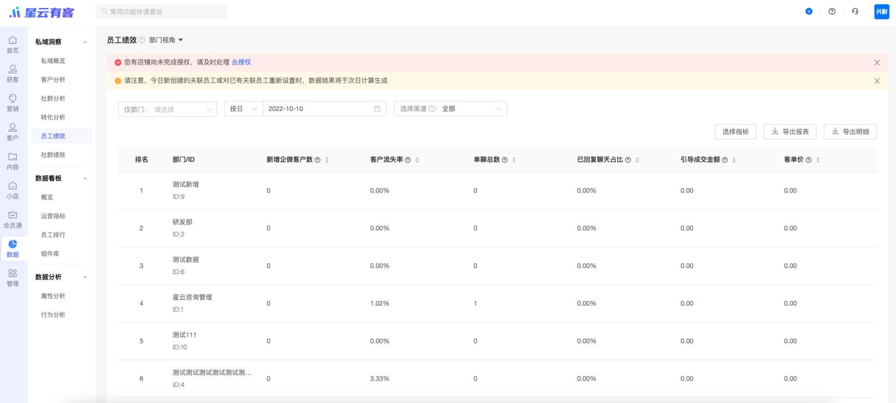Open the calendar icon in date field

click(377, 108)
